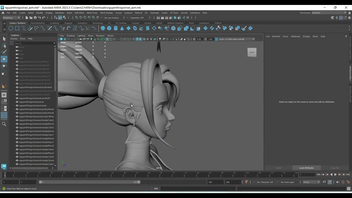The width and height of the screenshot is (352, 198).
Task: Expand the 24 fps frame rate dropdown
Action: (311, 182)
